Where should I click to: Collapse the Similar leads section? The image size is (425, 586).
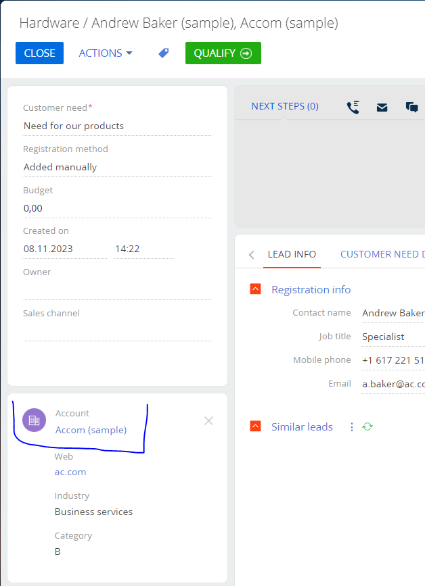click(256, 426)
